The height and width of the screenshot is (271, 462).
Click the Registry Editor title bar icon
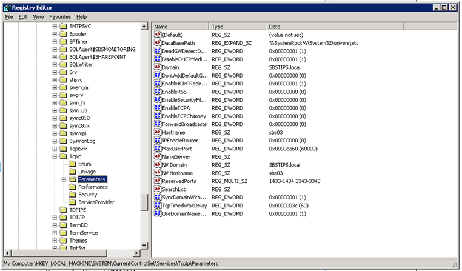point(7,7)
